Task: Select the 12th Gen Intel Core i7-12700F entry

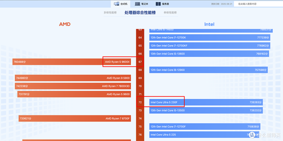Action: (x=205, y=127)
